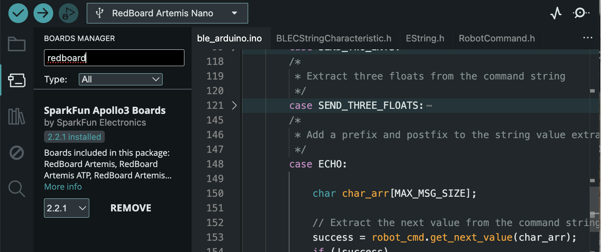
Task: Switch to the RobotCommand.h tab
Action: click(x=497, y=39)
